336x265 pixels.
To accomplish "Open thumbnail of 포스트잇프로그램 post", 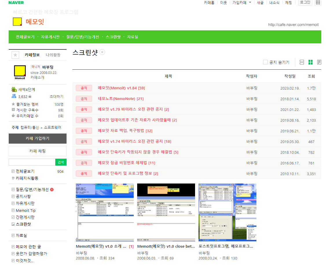I will pyautogui.click(x=227, y=212).
